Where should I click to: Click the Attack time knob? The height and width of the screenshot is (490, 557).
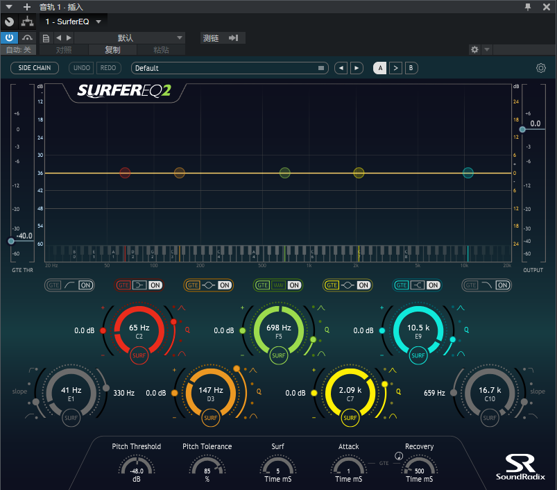[348, 466]
